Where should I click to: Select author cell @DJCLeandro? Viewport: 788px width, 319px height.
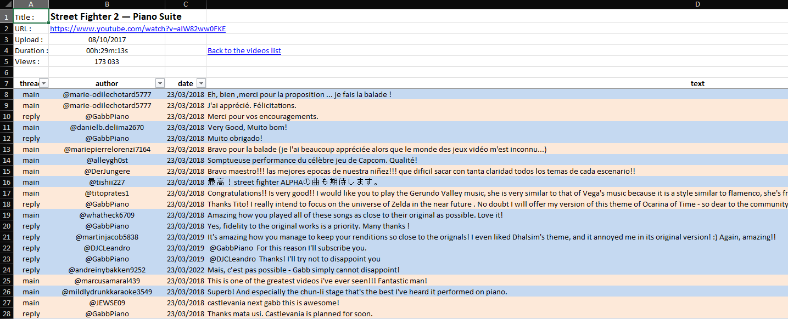[x=107, y=248]
